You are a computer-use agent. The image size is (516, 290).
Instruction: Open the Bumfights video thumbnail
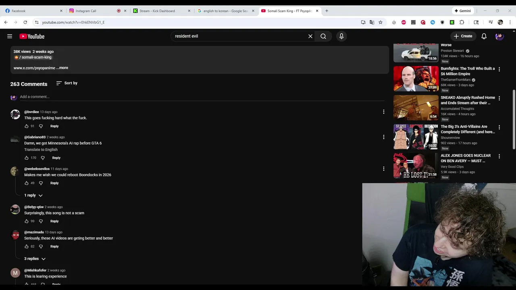pyautogui.click(x=416, y=79)
